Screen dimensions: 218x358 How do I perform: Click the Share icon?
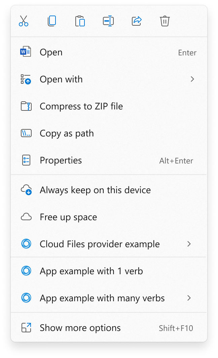(137, 21)
